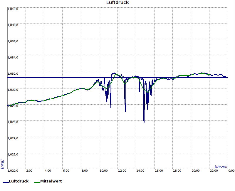
Task: Click the 8:00 time label
Action: [x=85, y=171]
